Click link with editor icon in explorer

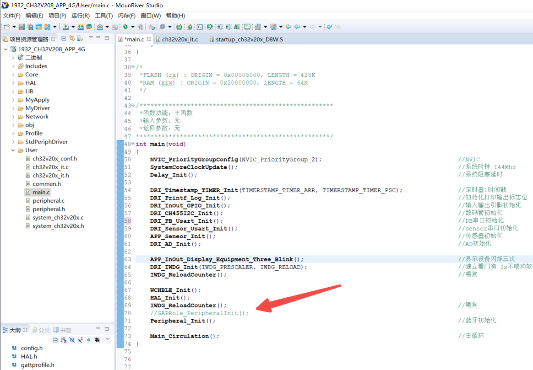[72, 38]
